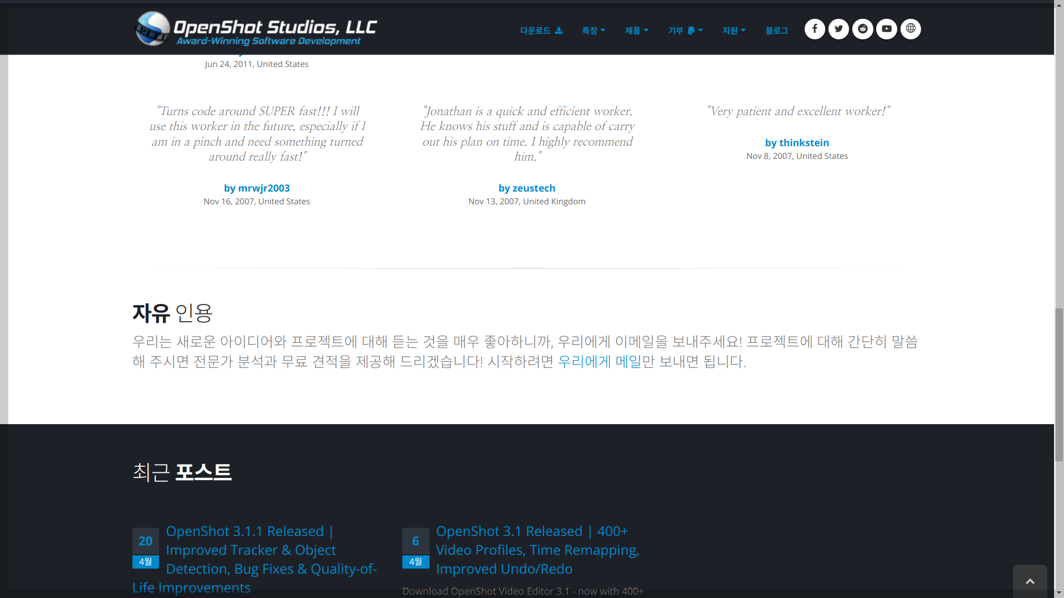Screen dimensions: 1064x598
Task: Open reviewer zeustech's profile link
Action: point(526,188)
